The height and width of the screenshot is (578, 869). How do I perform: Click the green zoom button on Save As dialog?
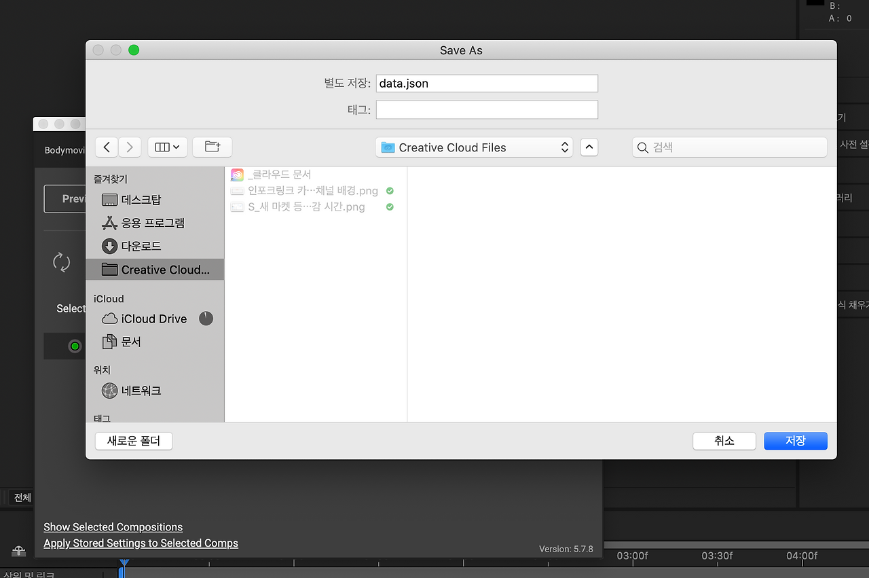pyautogui.click(x=134, y=50)
